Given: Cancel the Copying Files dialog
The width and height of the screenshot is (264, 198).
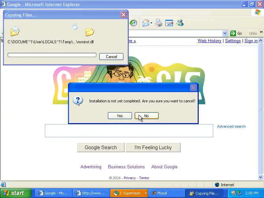Looking at the screenshot, I should [111, 56].
